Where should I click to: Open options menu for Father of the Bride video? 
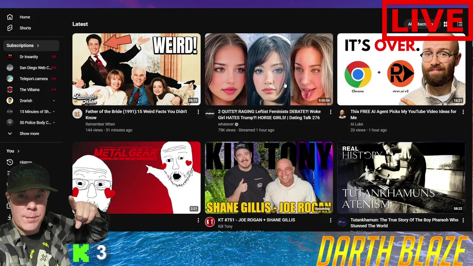click(198, 112)
